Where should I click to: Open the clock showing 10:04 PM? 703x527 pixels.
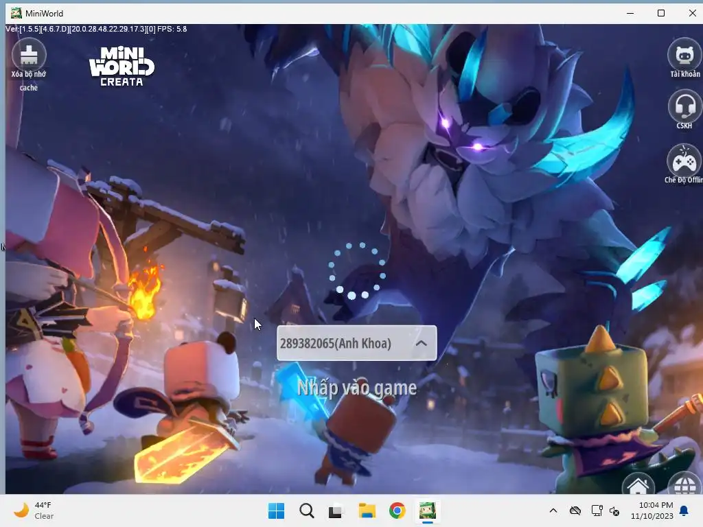pyautogui.click(x=652, y=511)
